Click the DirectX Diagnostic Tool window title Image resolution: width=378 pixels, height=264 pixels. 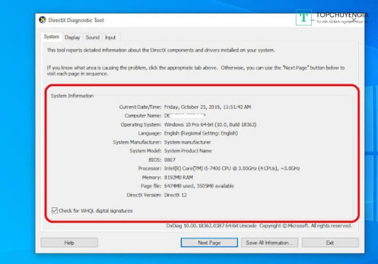coord(76,20)
